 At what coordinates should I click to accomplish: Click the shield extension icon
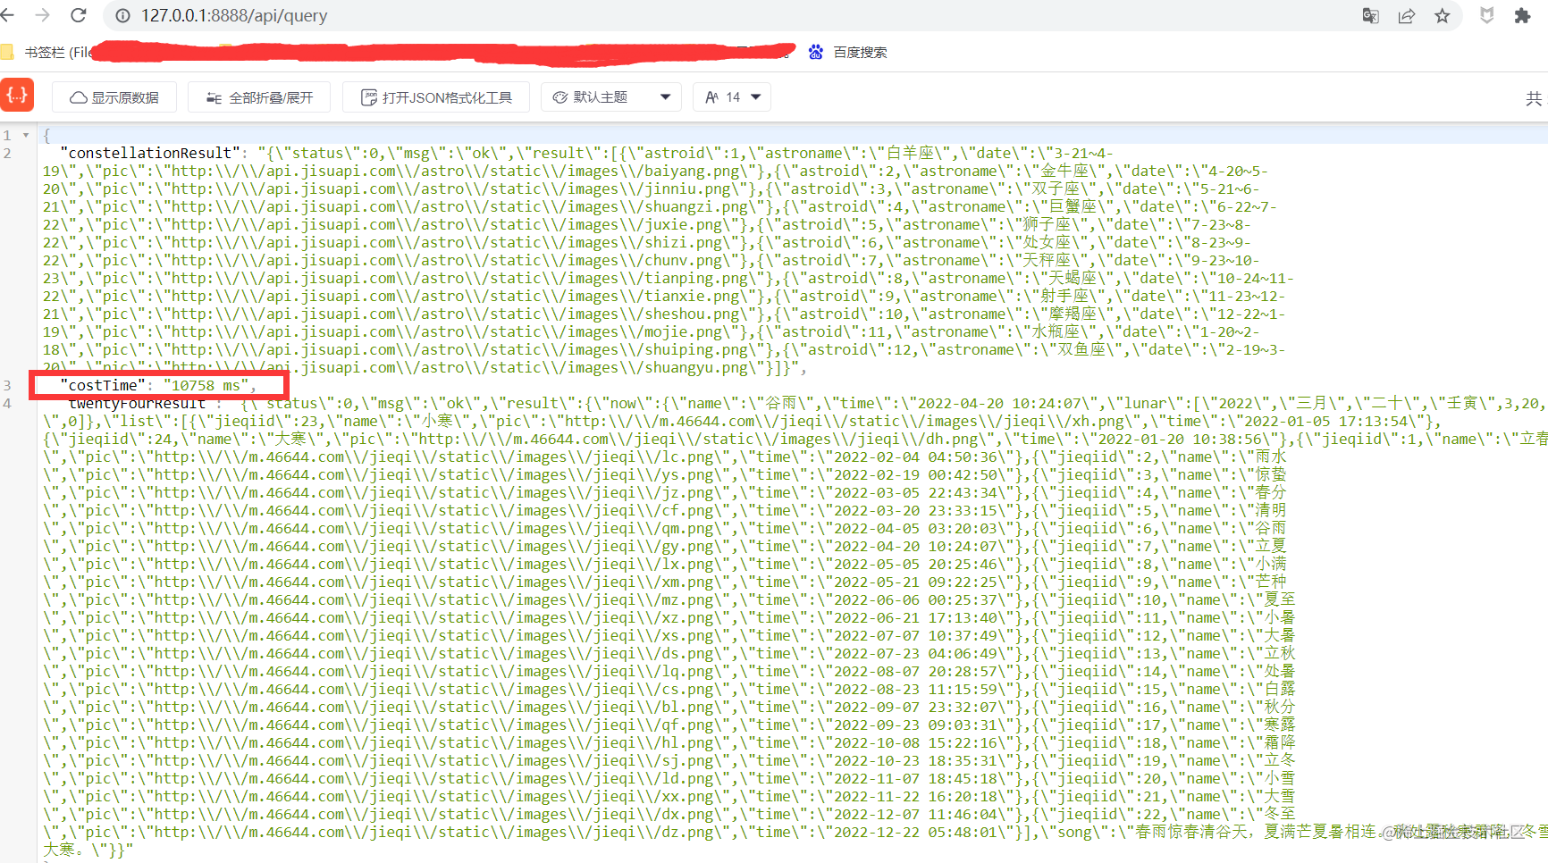pyautogui.click(x=1486, y=16)
